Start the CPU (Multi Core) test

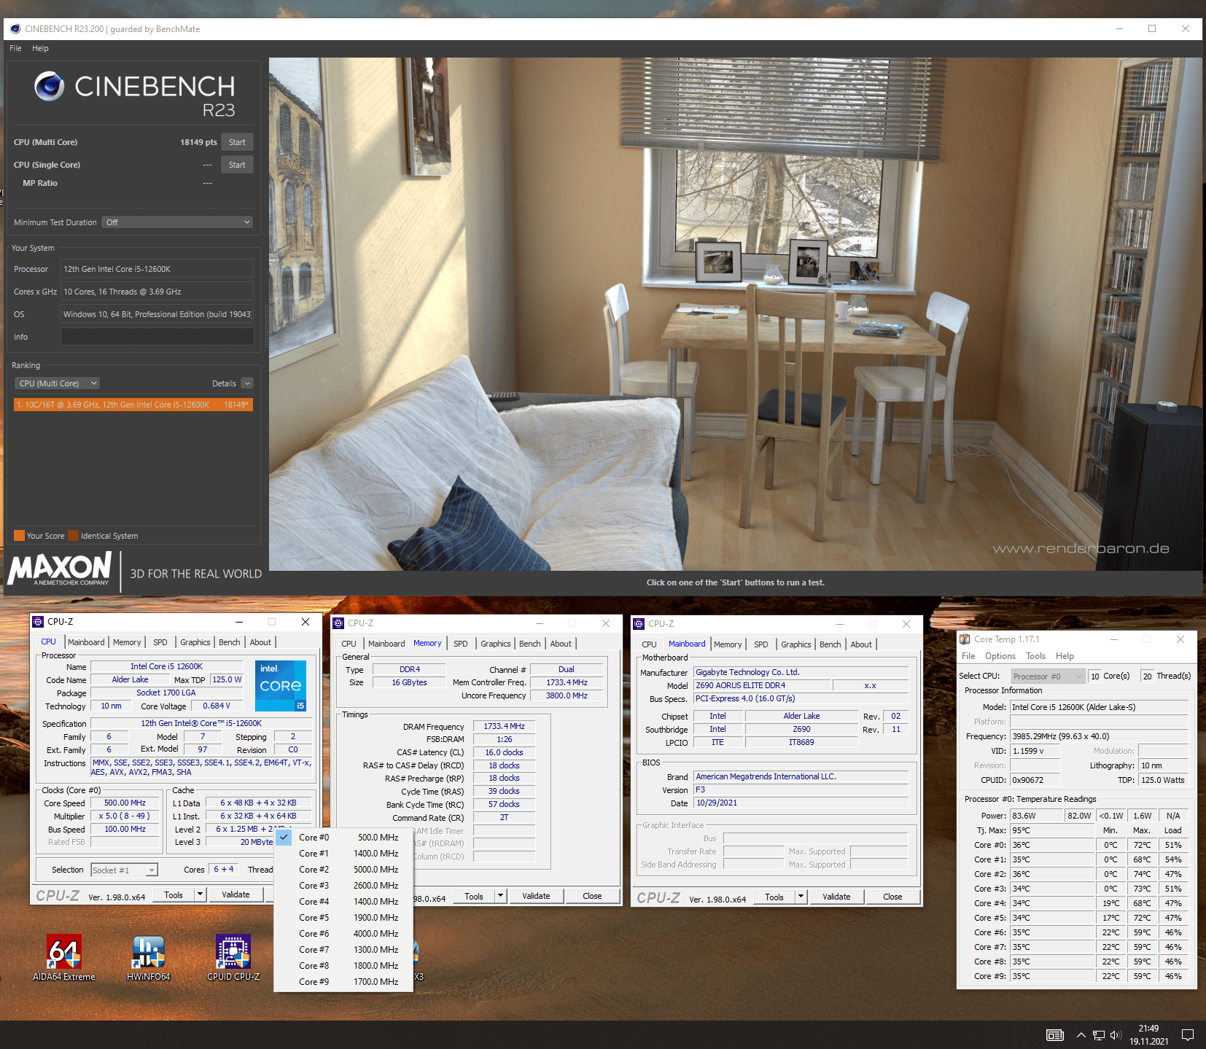point(237,142)
